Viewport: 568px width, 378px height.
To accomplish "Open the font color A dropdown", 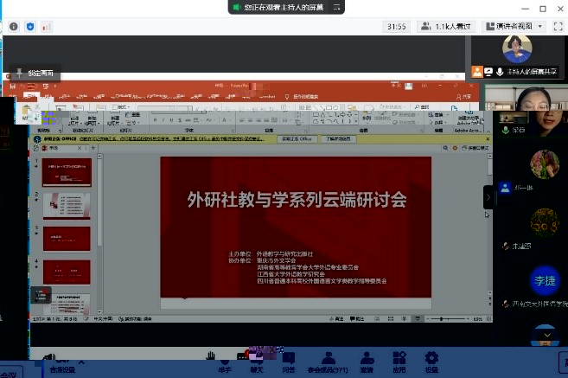I will pos(226,120).
